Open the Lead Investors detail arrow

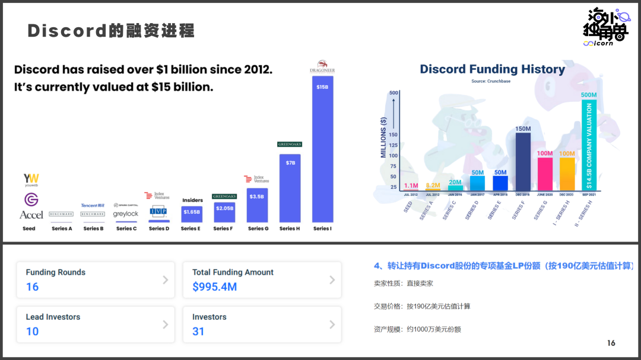coord(166,324)
